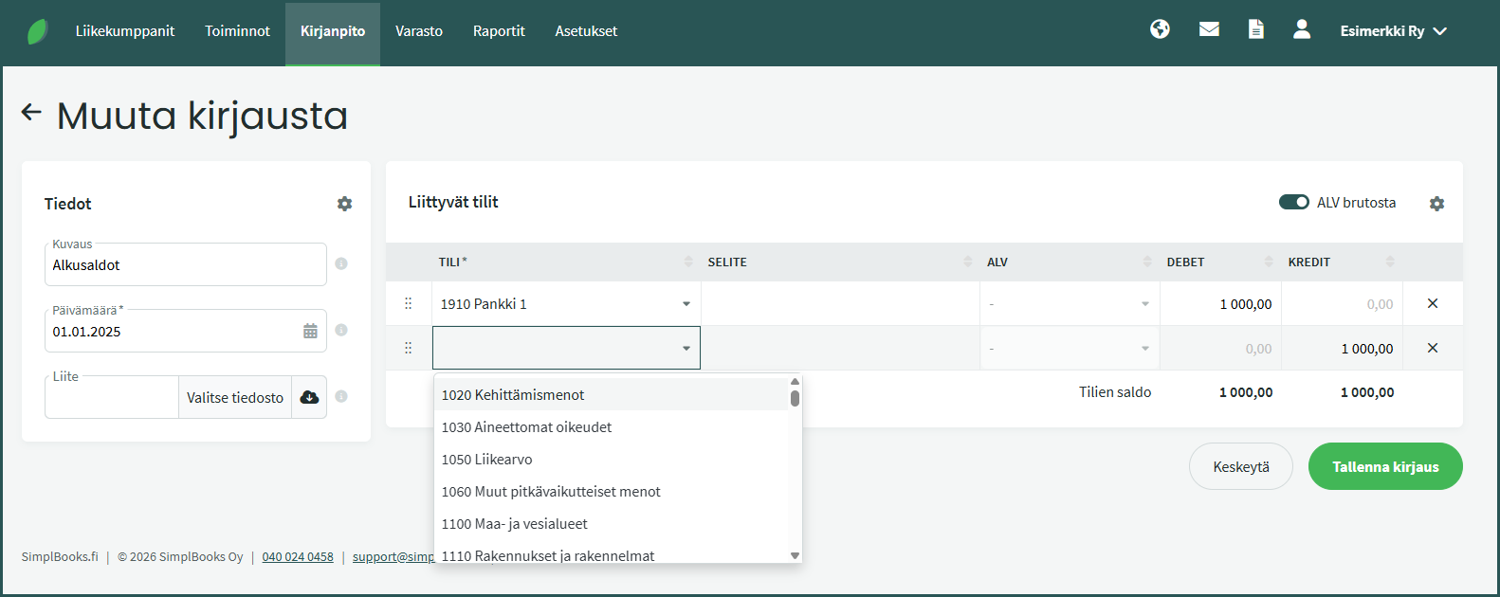Open the envelope messages icon
The image size is (1500, 597).
pyautogui.click(x=1209, y=29)
